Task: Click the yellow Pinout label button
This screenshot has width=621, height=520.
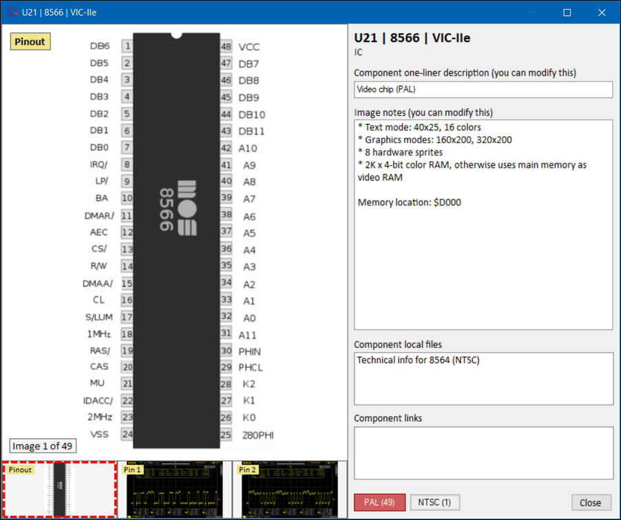Action: (x=30, y=41)
